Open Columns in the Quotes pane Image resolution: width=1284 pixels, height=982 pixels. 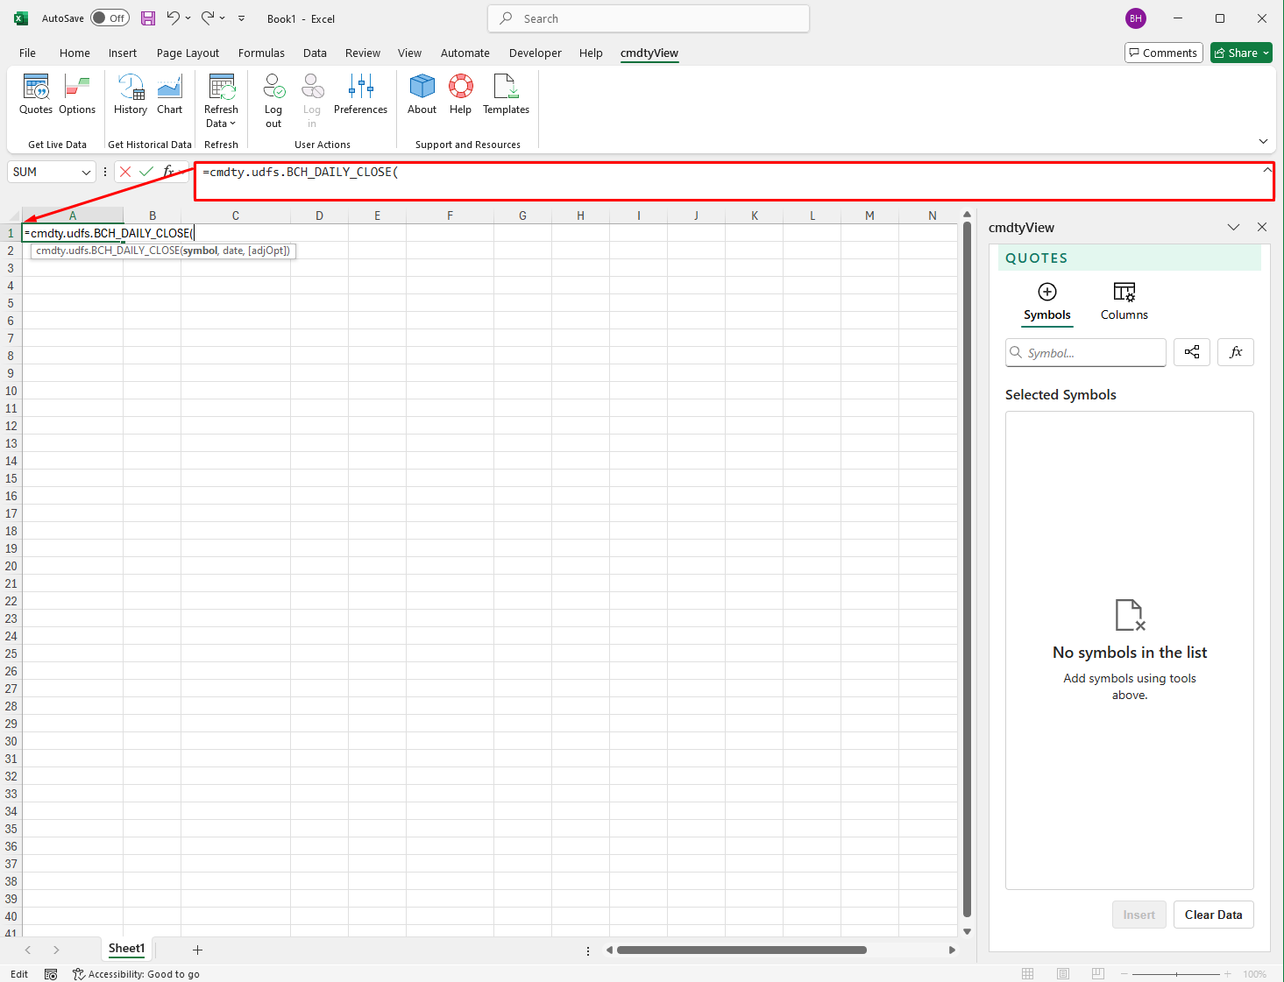tap(1124, 300)
